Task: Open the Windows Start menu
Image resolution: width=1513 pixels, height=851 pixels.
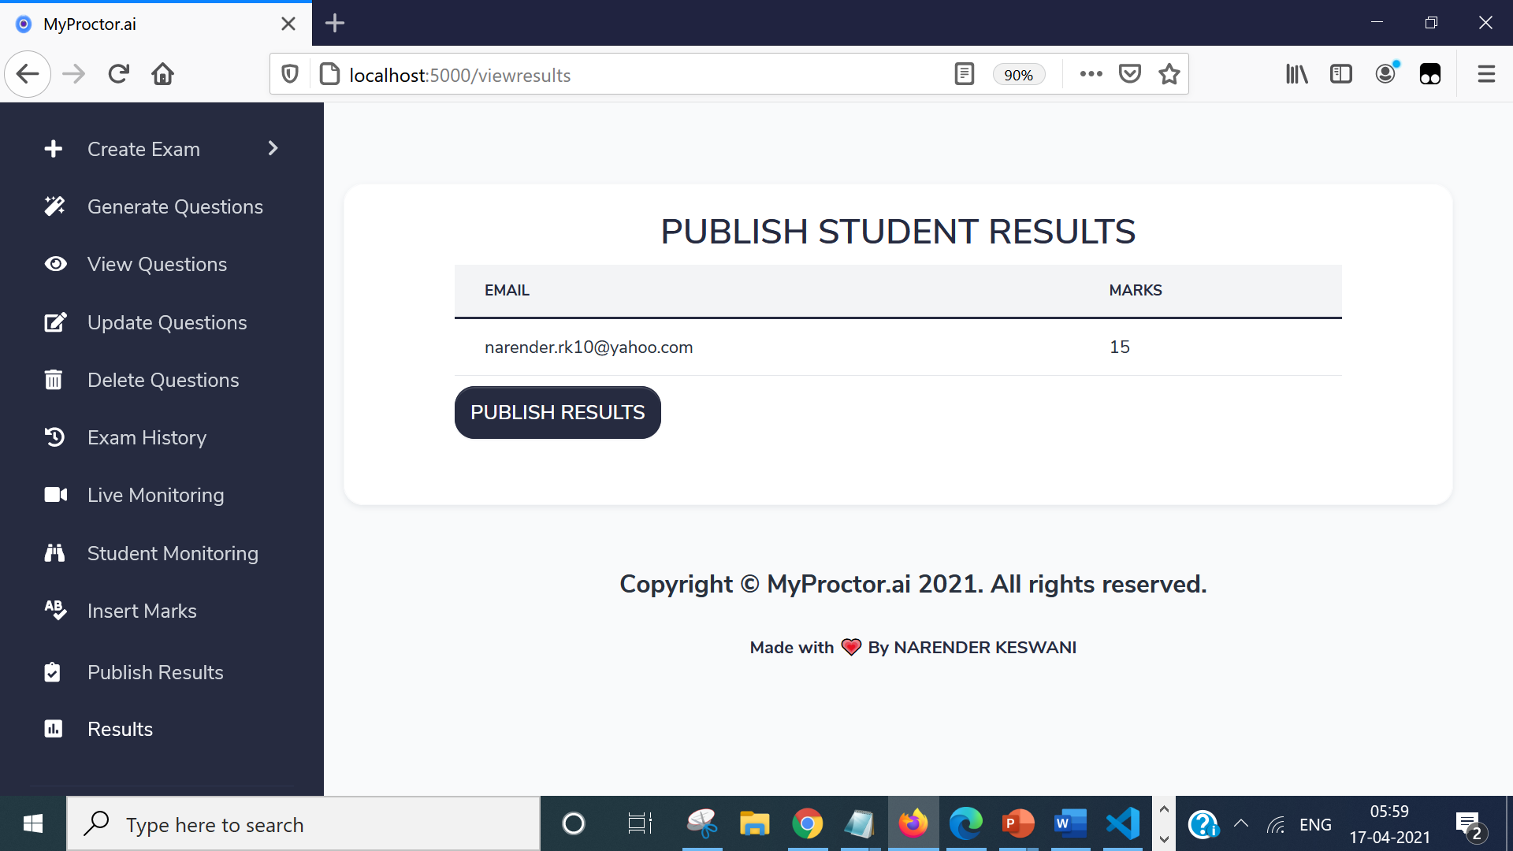Action: [33, 824]
